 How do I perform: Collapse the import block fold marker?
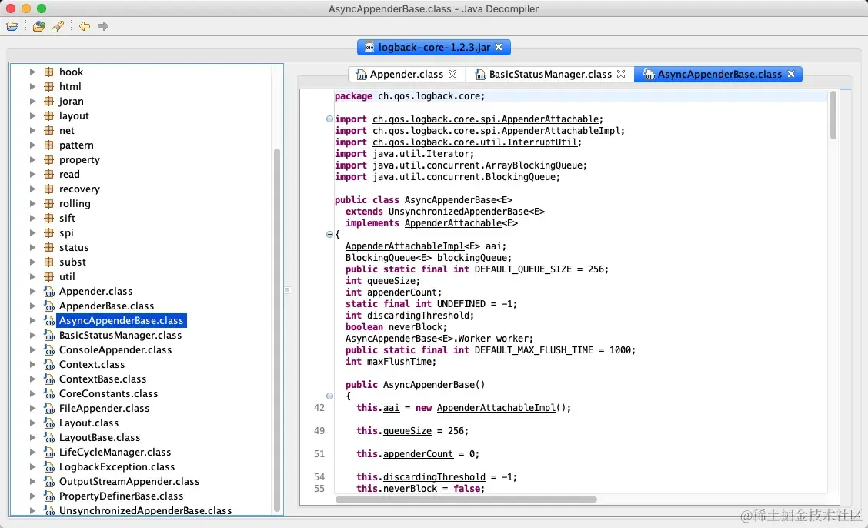pyautogui.click(x=329, y=119)
